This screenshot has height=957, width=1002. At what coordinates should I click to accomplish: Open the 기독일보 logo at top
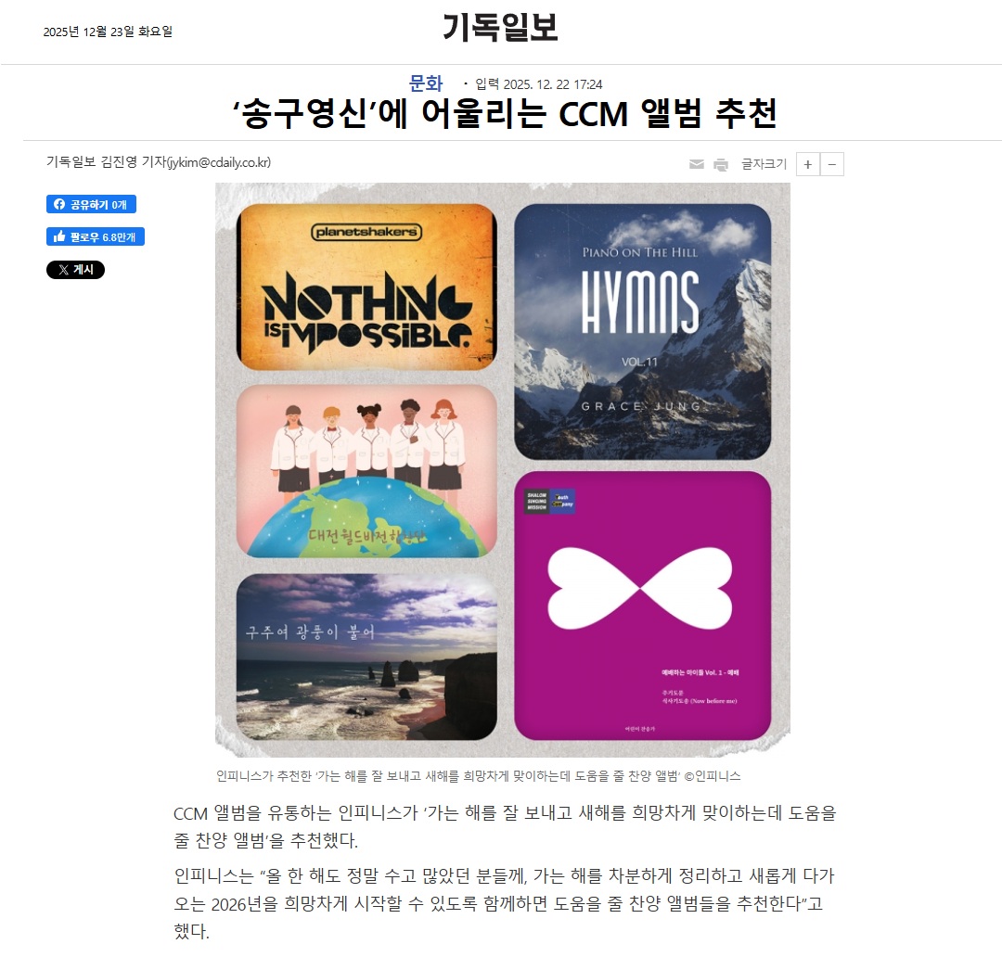pyautogui.click(x=500, y=28)
